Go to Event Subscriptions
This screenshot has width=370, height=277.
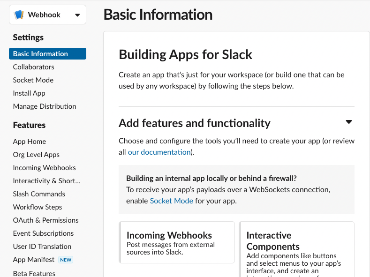44,233
